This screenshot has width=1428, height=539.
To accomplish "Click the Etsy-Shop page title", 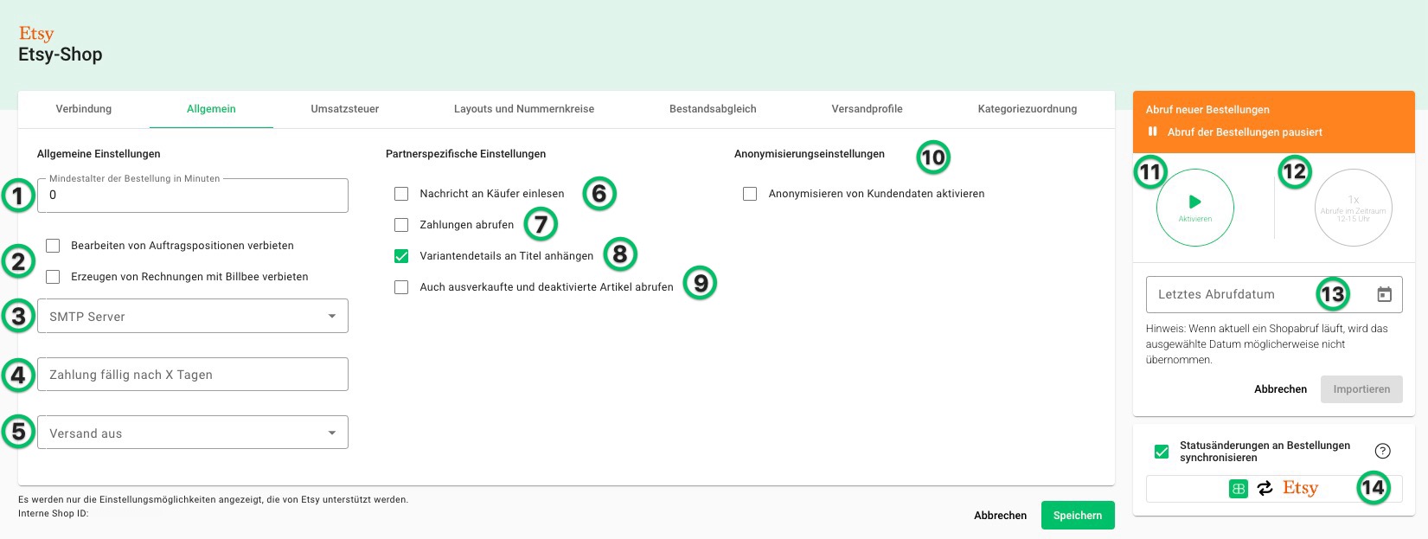I will click(x=61, y=55).
